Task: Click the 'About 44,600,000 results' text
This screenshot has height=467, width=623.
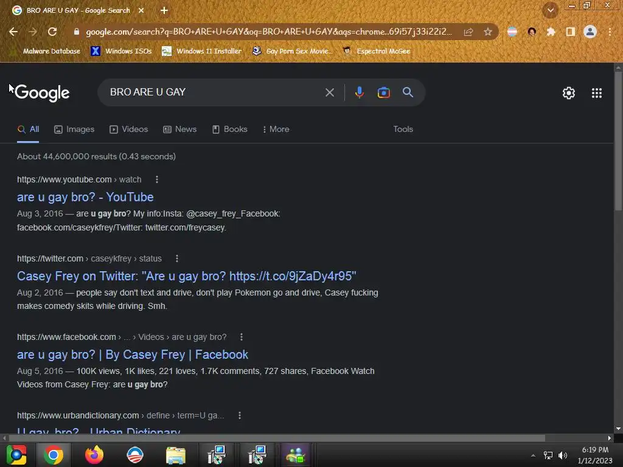Action: 96,156
